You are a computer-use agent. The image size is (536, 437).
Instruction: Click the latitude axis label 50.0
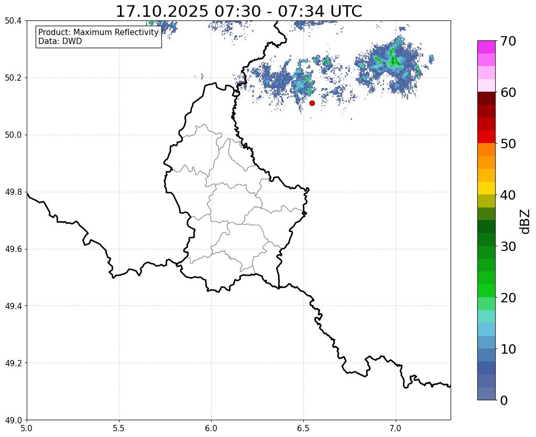coord(13,135)
